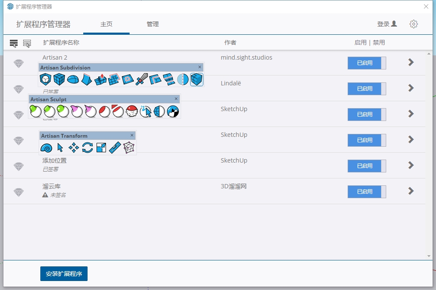Screen dimensions: 436x290
Task: Click the cursor with blue squiggle select brush
Action: click(146, 111)
